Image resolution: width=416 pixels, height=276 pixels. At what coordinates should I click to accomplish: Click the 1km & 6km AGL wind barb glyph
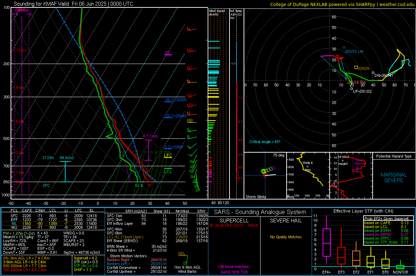183,257
